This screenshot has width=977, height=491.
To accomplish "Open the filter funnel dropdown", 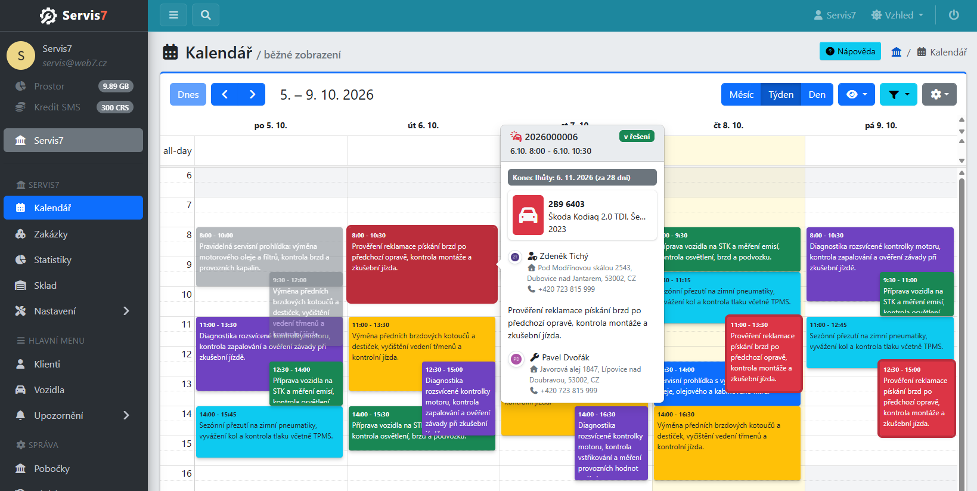I will (898, 94).
